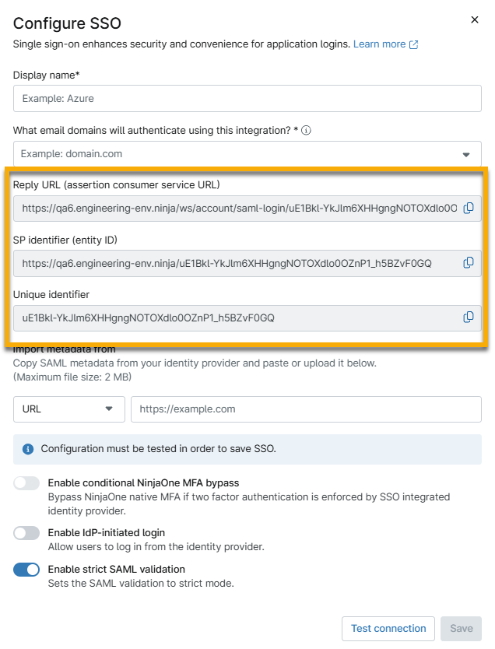Copy the Unique identifier value
Screen dimensions: 495x649
coord(468,317)
